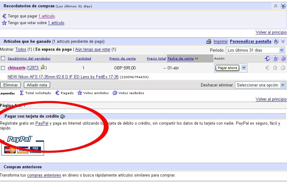The width and height of the screenshot is (287, 186).
Task: Click the printer icon next to Imprimir
Action: click(209, 42)
